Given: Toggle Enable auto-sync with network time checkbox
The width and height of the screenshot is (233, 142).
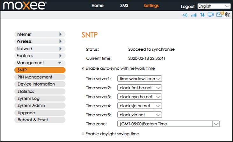Looking at the screenshot, I should [83, 68].
